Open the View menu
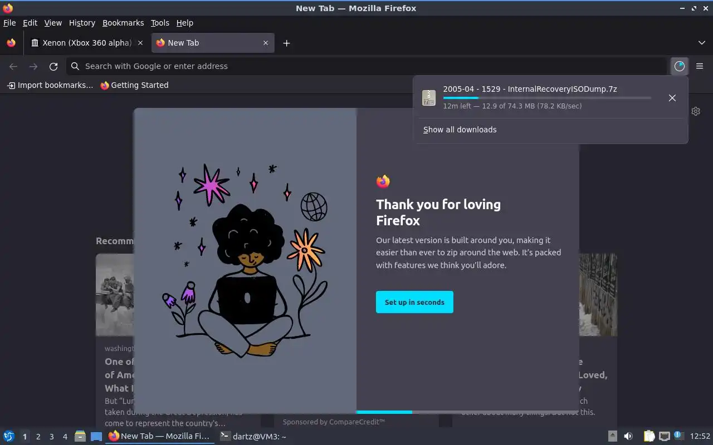The height and width of the screenshot is (445, 713). coord(53,23)
